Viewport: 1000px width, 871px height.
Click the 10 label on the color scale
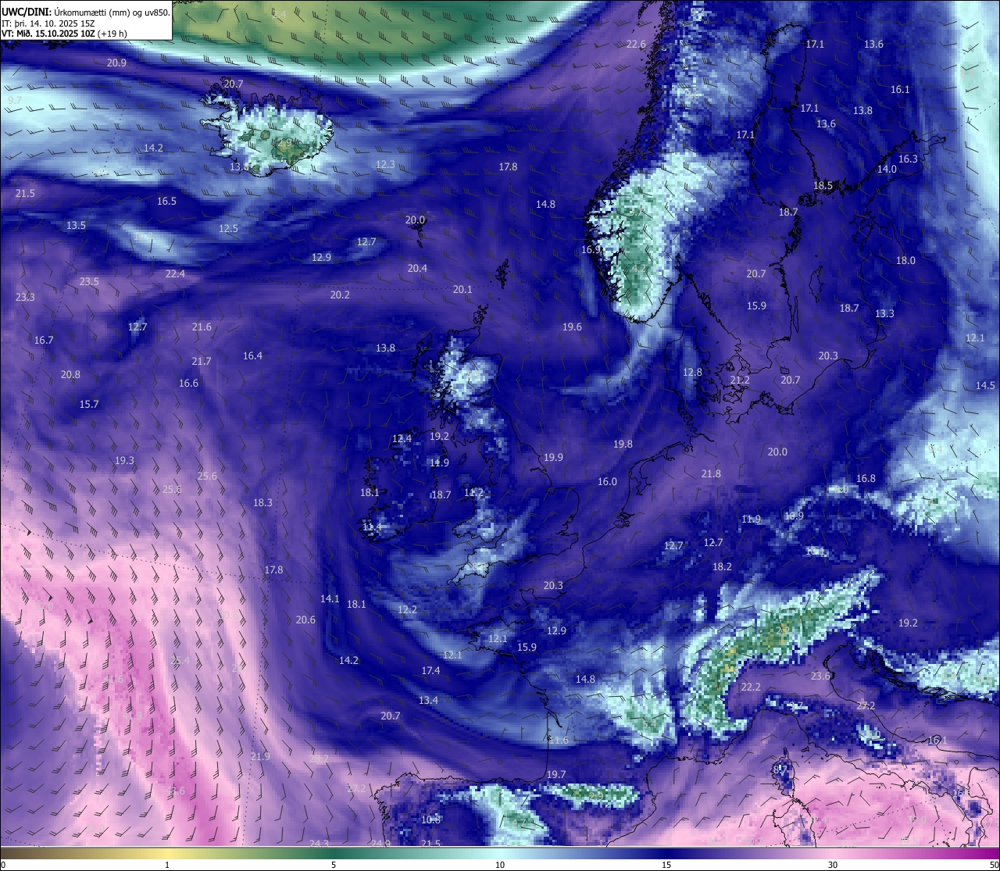[x=500, y=865]
